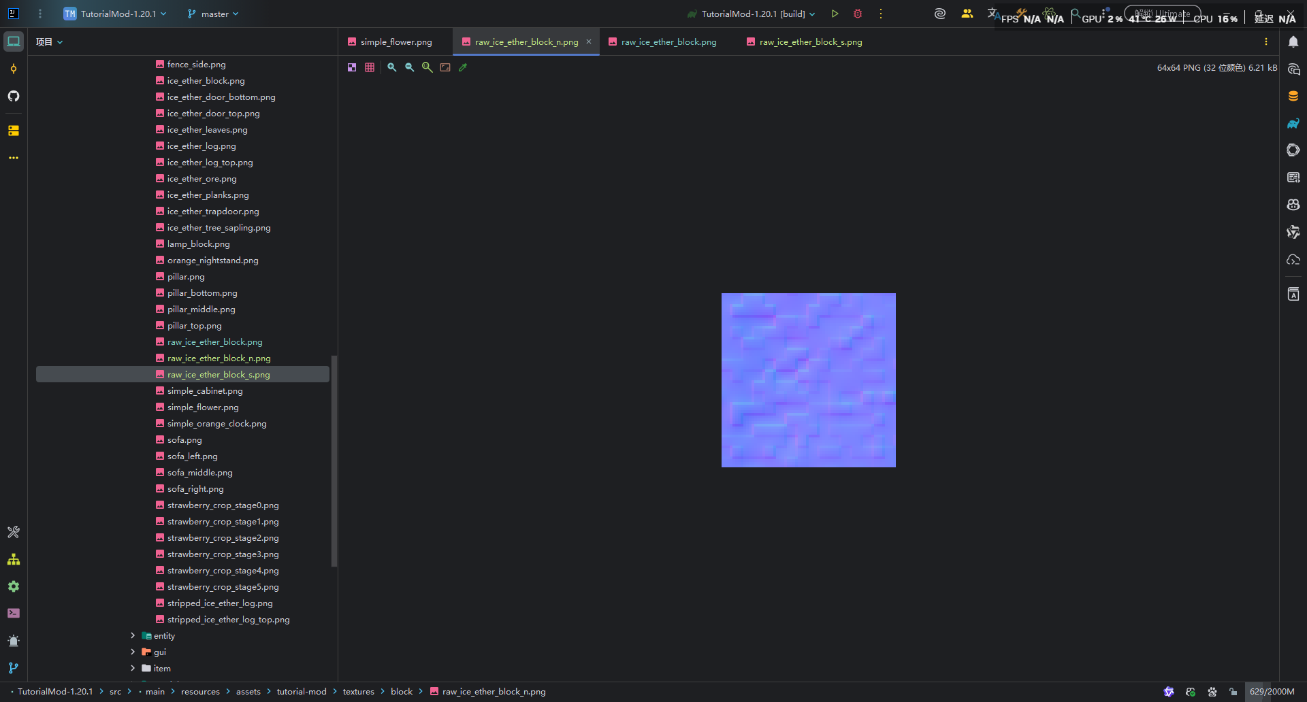Switch to the raw_ice_ether_block_s.png tab
The height and width of the screenshot is (702, 1307).
(810, 42)
